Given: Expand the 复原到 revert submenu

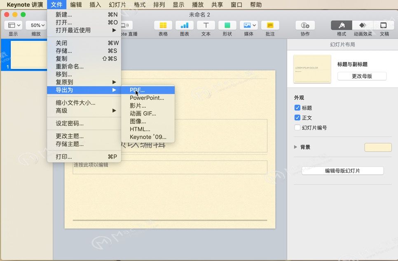Looking at the screenshot, I should (x=84, y=82).
